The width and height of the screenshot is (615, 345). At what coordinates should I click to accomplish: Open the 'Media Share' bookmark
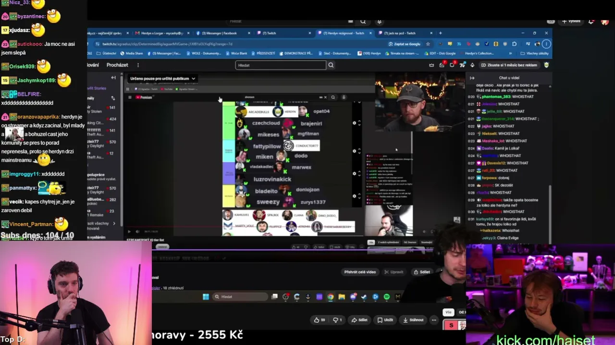click(x=131, y=54)
